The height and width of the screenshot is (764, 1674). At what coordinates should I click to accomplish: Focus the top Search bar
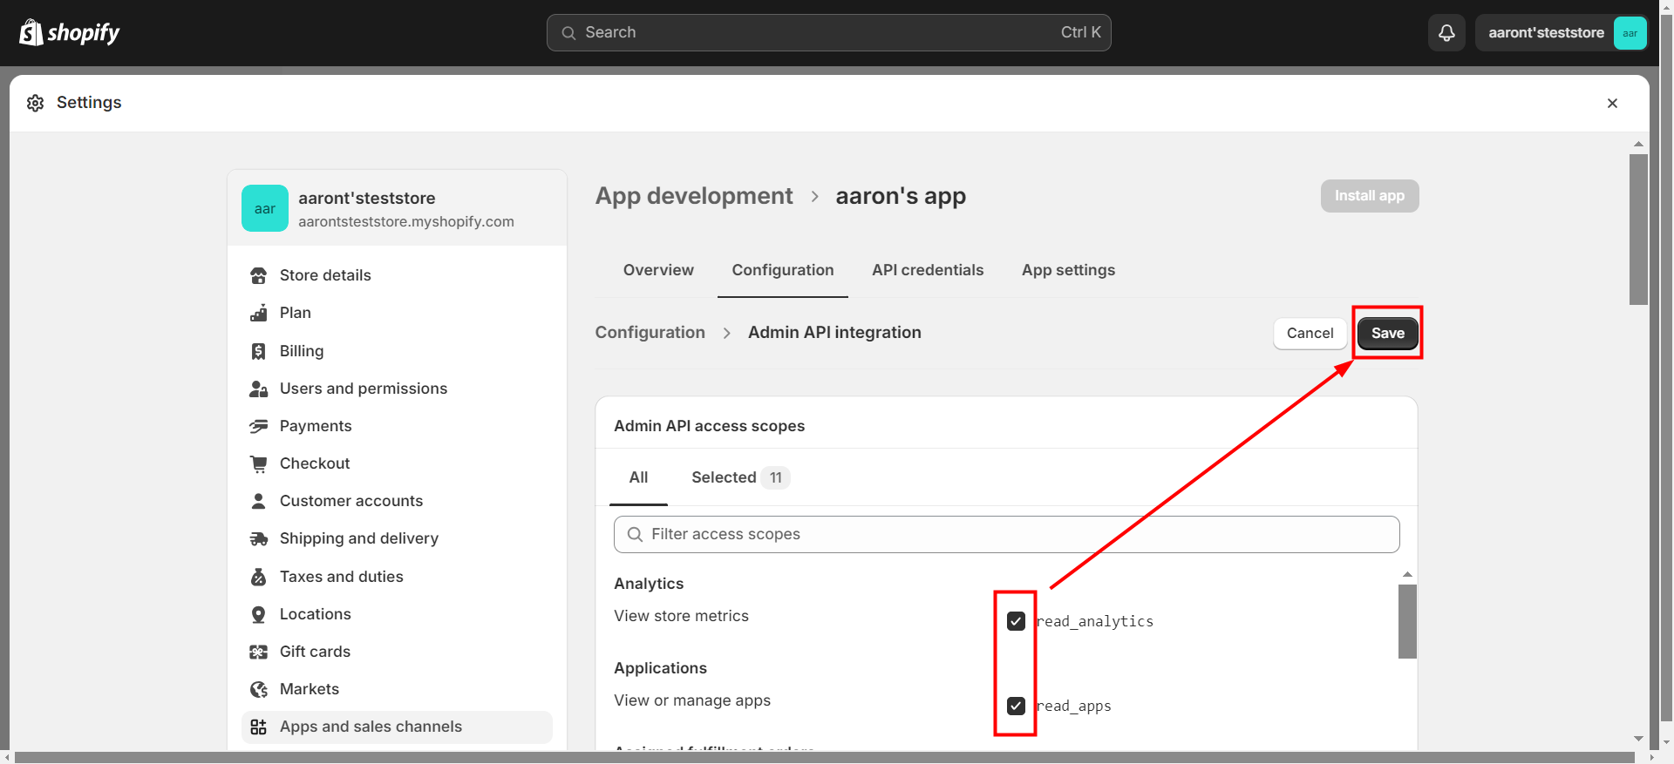(x=828, y=32)
